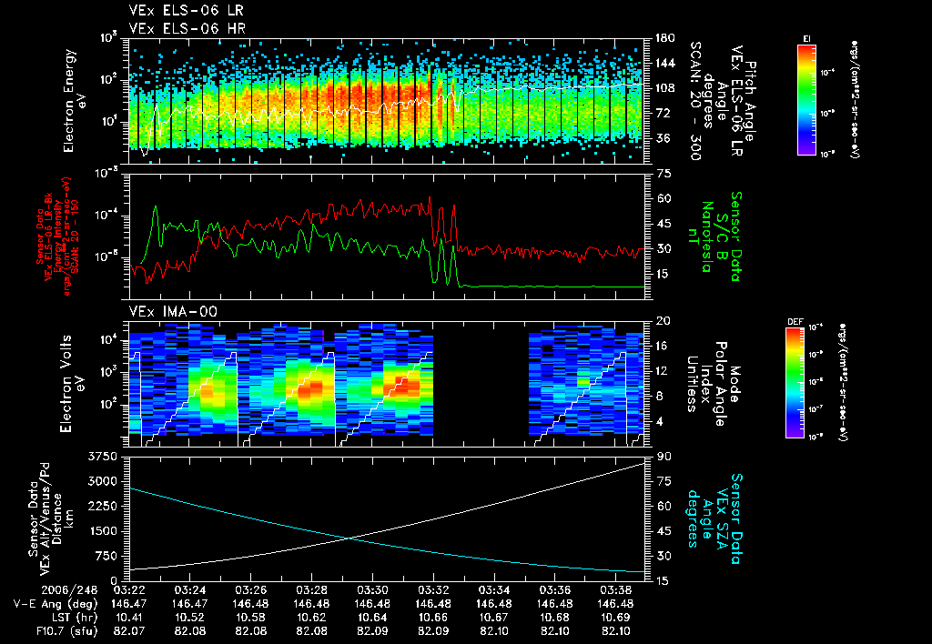Click the 'Electron Volts eV' axis label
Screen dimensions: 932x644
71,384
